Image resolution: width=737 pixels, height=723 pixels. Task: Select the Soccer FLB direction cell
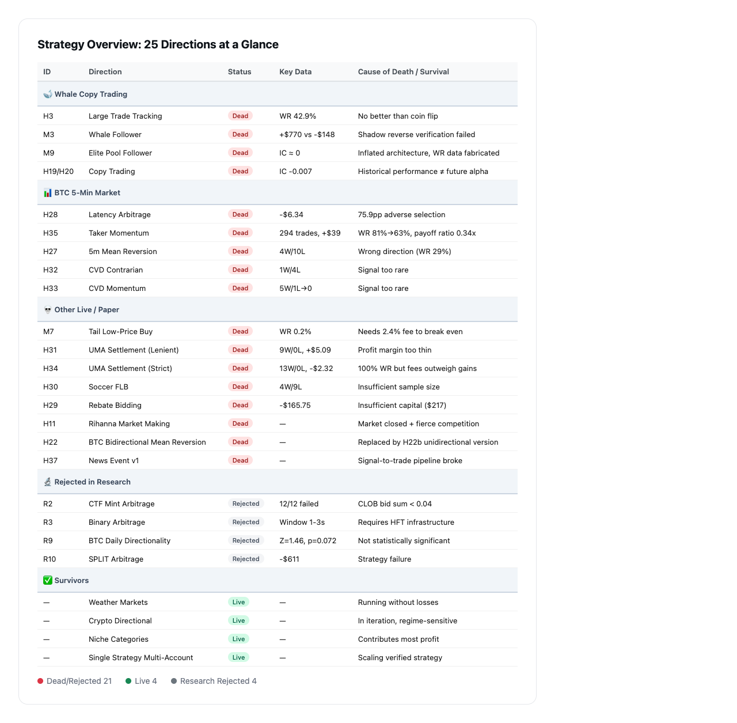(x=108, y=387)
